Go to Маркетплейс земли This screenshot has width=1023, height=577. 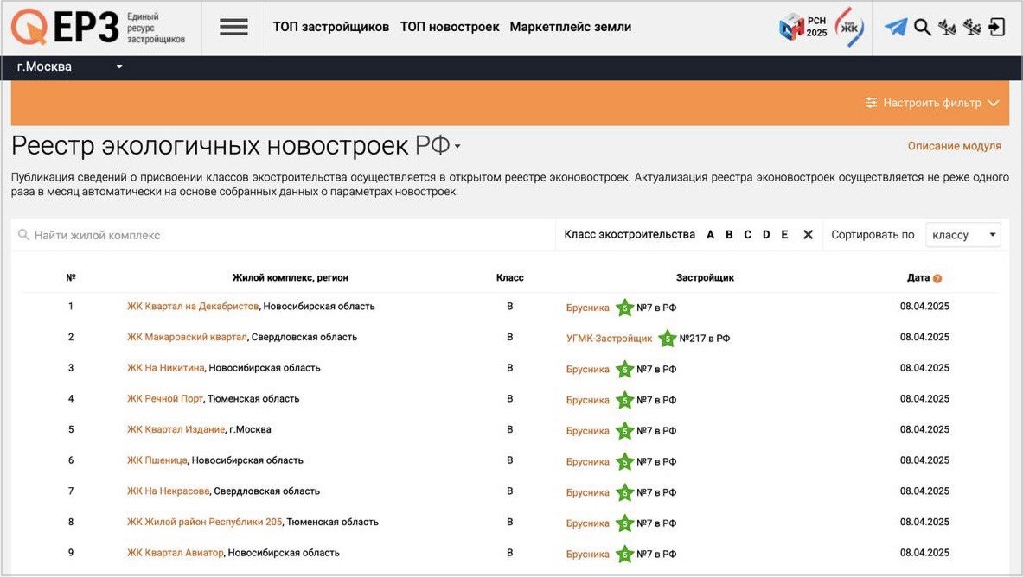570,27
